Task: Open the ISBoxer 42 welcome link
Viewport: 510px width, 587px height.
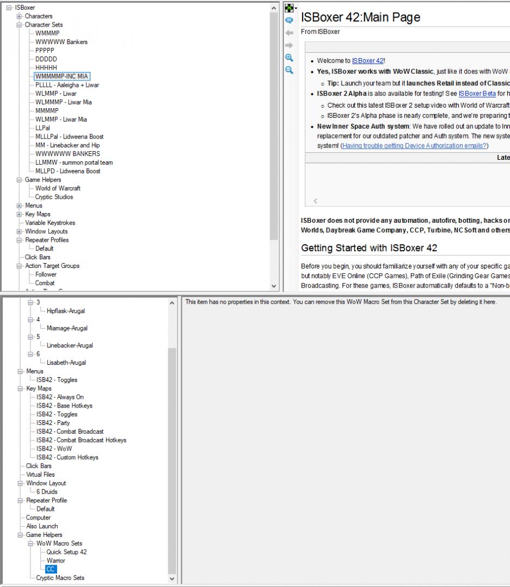Action: coord(368,61)
